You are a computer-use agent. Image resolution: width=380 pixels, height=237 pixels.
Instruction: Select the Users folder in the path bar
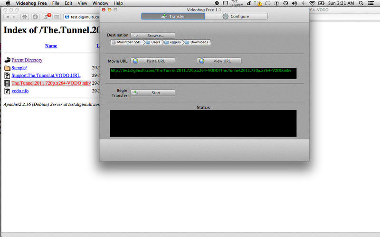153,42
